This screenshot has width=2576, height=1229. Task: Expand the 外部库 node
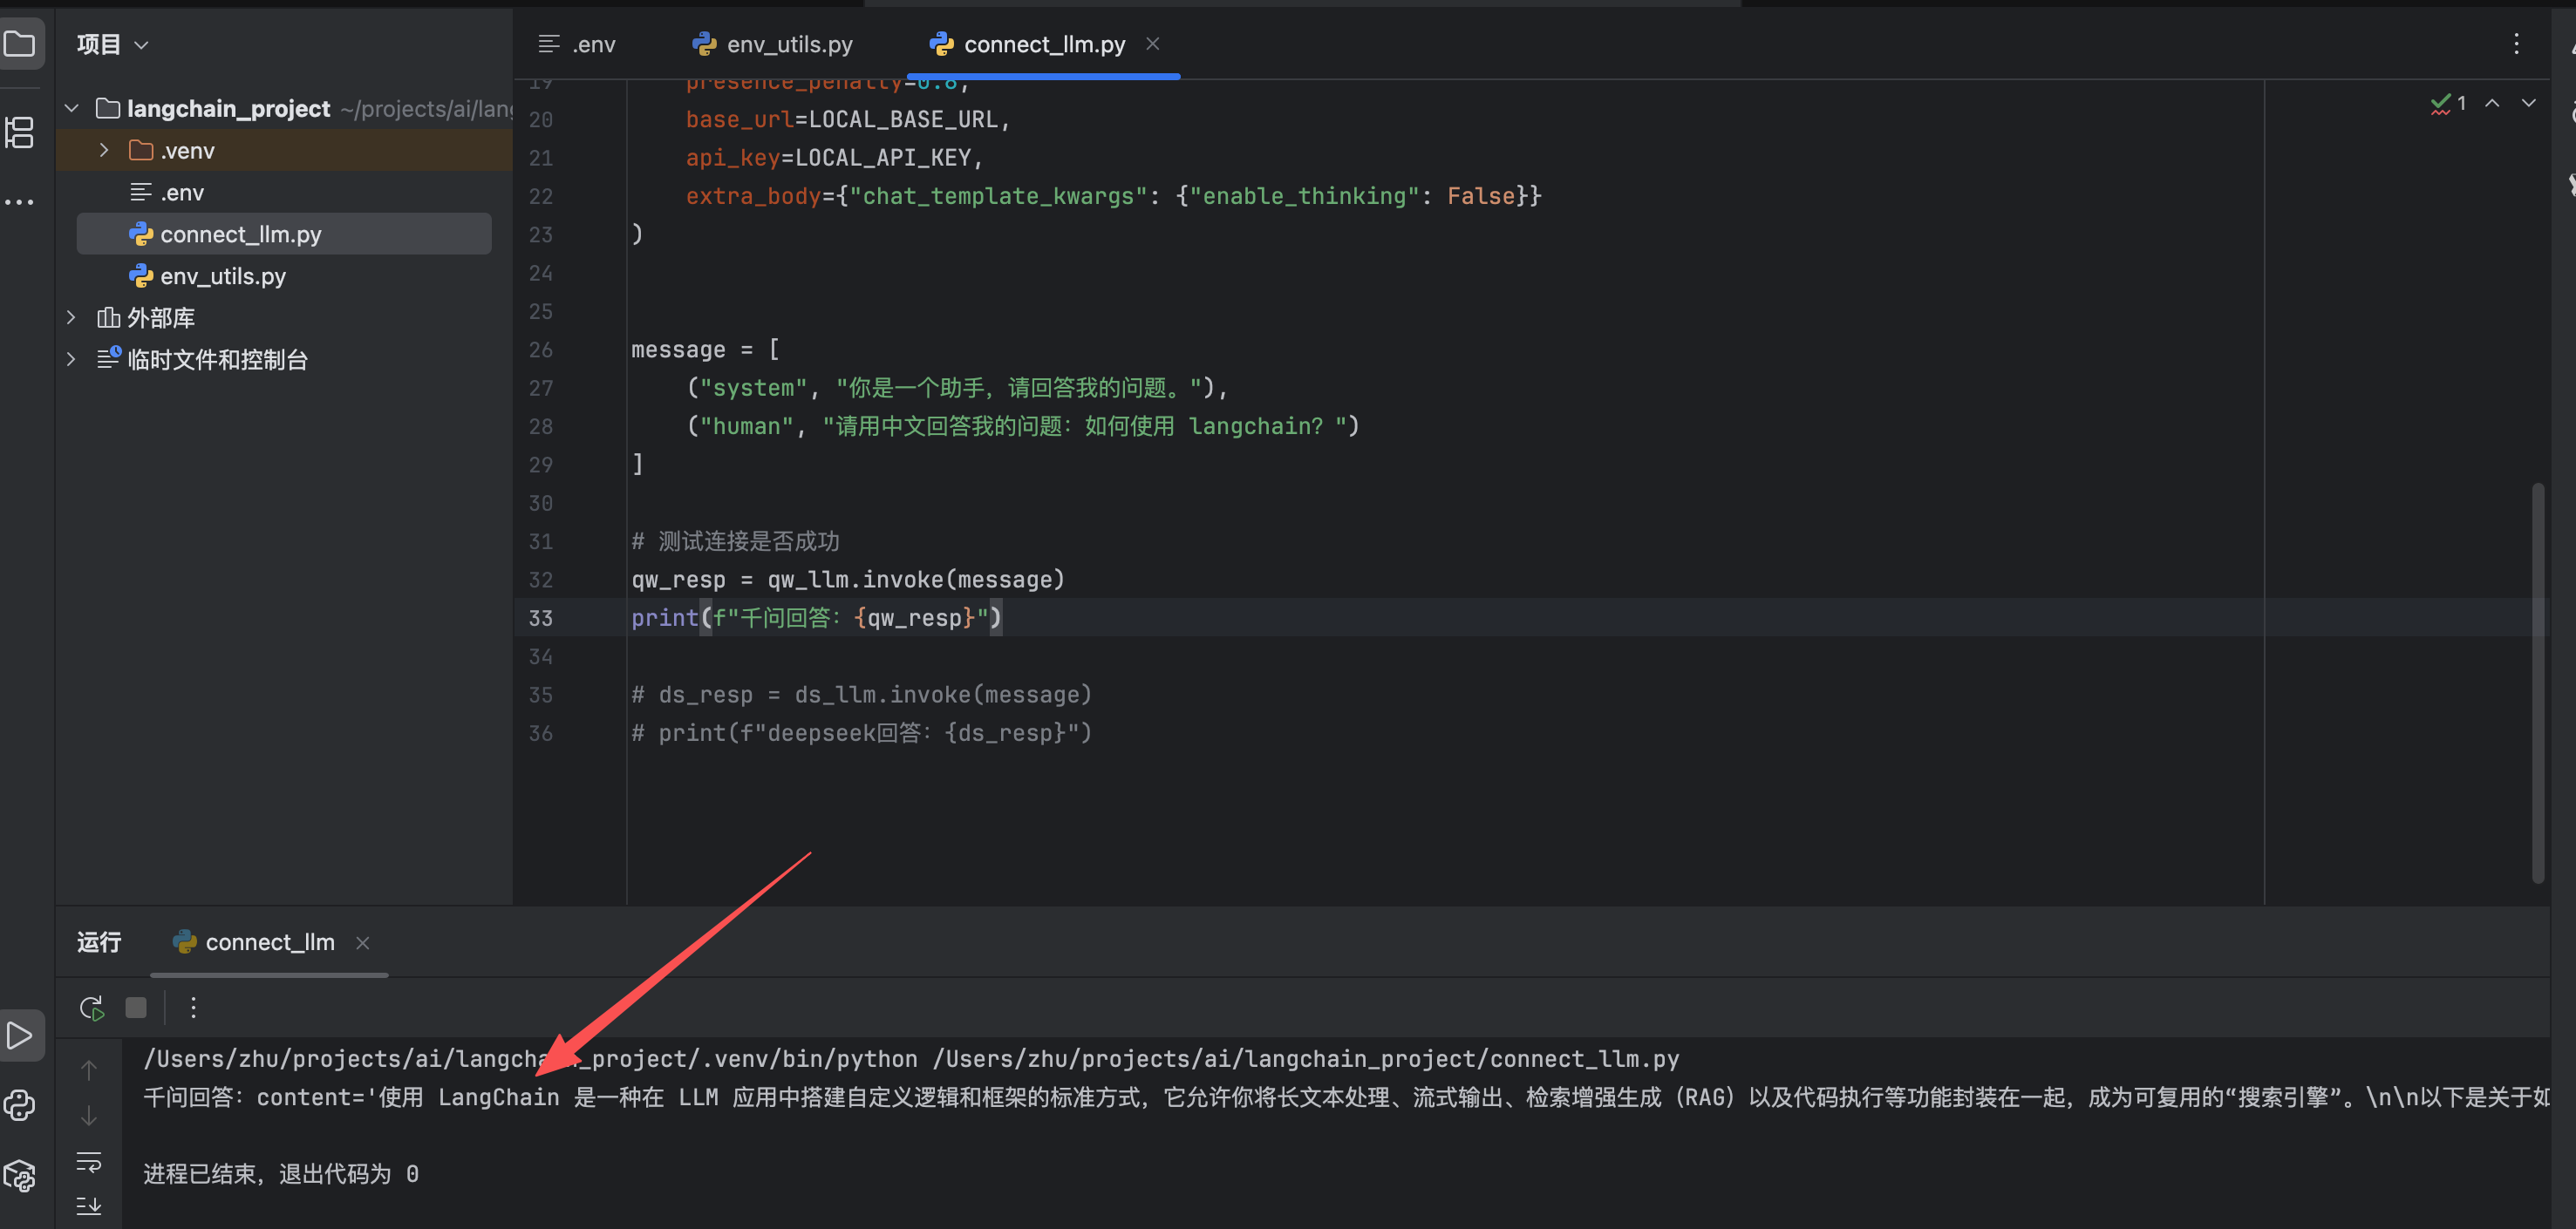[x=71, y=318]
